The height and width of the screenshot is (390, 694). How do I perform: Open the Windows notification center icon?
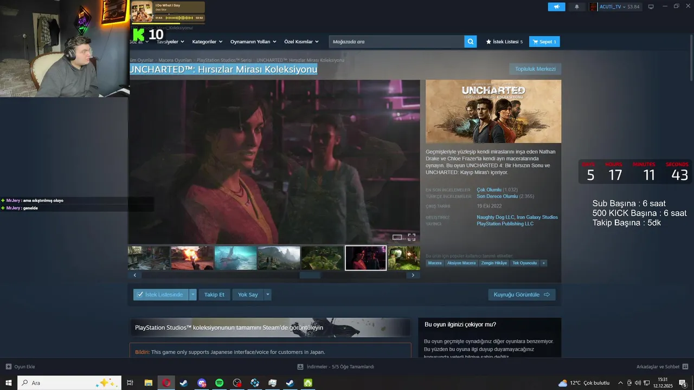pyautogui.click(x=683, y=383)
